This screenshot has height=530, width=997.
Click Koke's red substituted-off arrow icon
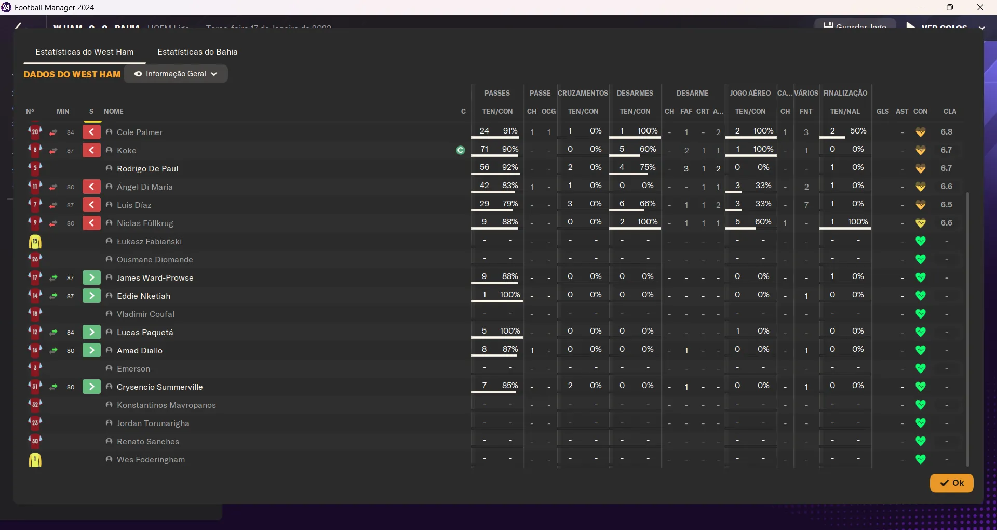pyautogui.click(x=91, y=151)
